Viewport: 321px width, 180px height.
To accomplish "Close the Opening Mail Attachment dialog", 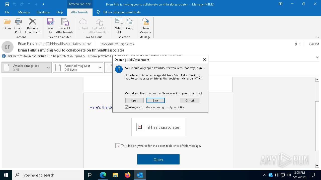I will coord(204,59).
